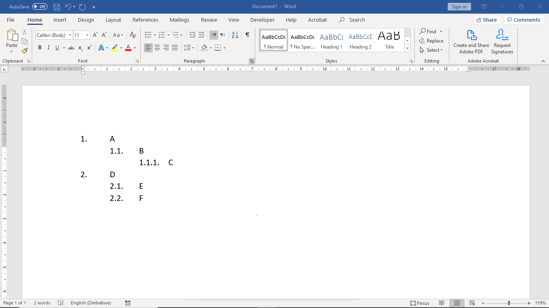The image size is (549, 308).
Task: Toggle Show/Hide paragraph marks
Action: pos(248,35)
